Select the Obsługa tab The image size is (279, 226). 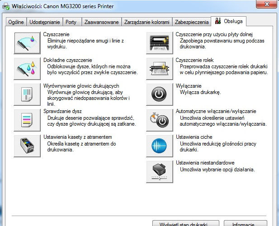click(x=229, y=21)
